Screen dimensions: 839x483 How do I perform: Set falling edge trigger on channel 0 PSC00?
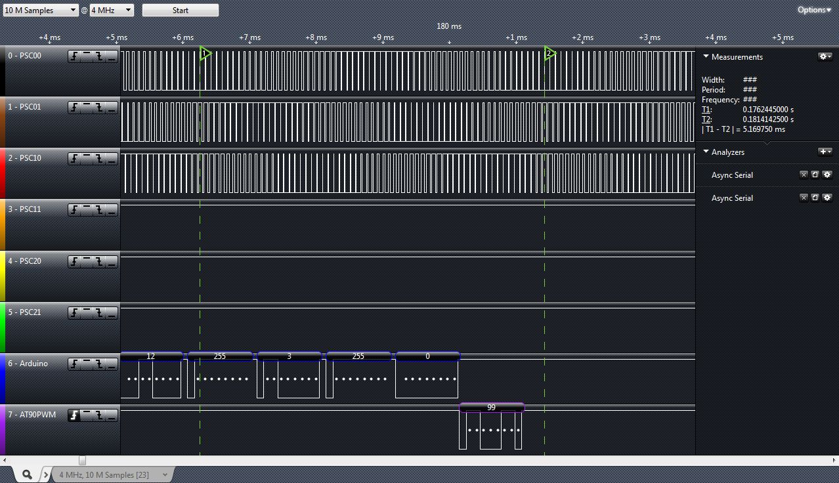tap(99, 56)
